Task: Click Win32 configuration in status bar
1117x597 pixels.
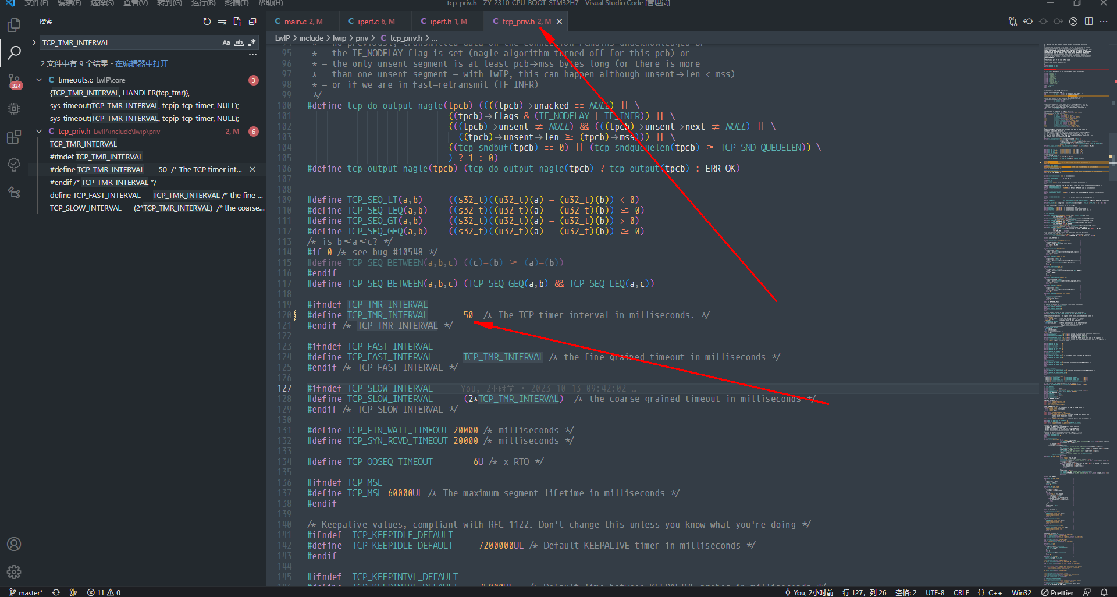Action: (x=1021, y=592)
